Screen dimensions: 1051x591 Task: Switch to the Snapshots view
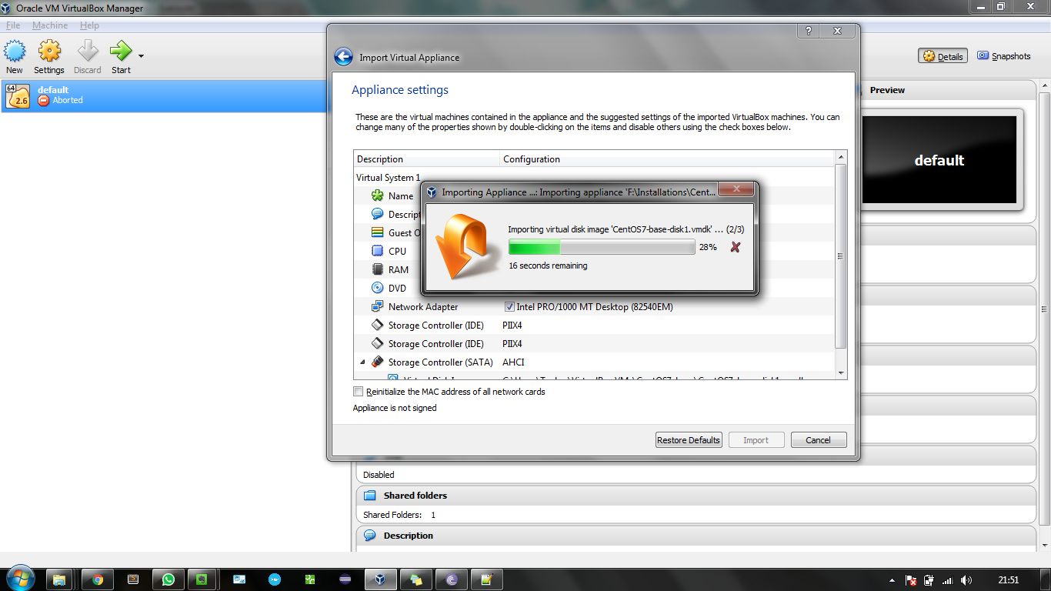click(1004, 56)
